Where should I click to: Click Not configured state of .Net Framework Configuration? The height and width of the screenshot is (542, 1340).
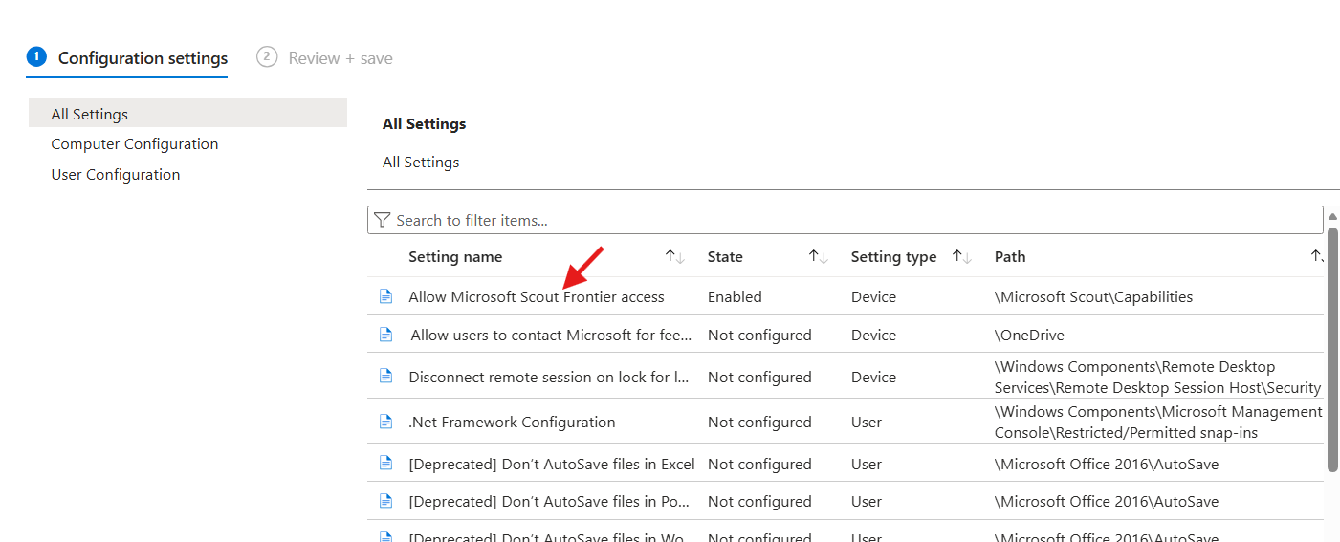coord(759,422)
